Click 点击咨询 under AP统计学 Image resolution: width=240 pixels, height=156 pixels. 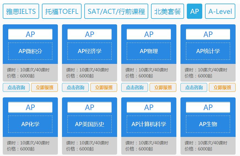coord(194,87)
